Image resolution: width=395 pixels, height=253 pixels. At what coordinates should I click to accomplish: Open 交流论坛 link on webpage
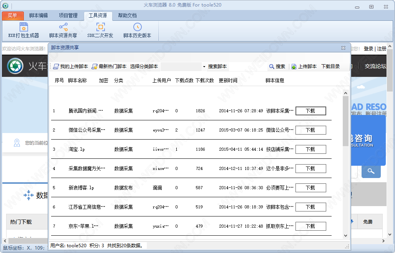pyautogui.click(x=375, y=66)
